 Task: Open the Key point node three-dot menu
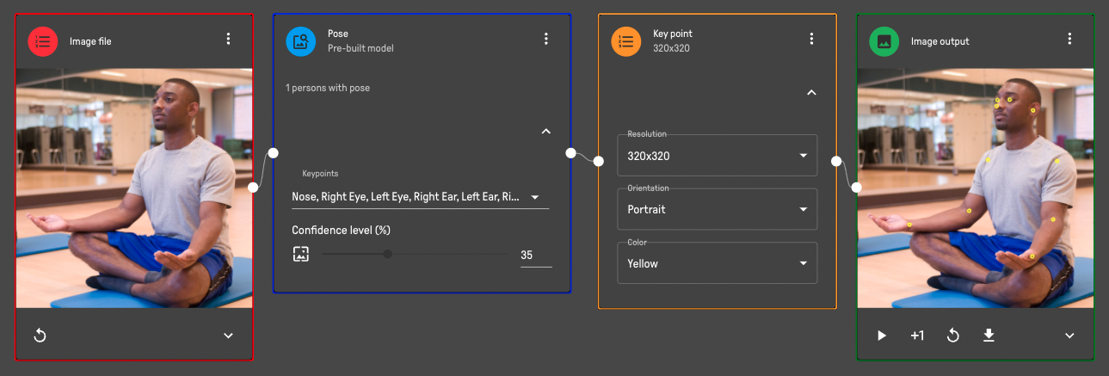(811, 39)
